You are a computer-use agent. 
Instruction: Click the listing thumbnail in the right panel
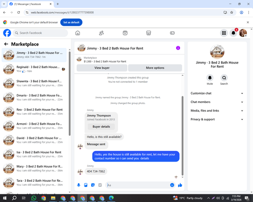[217, 52]
